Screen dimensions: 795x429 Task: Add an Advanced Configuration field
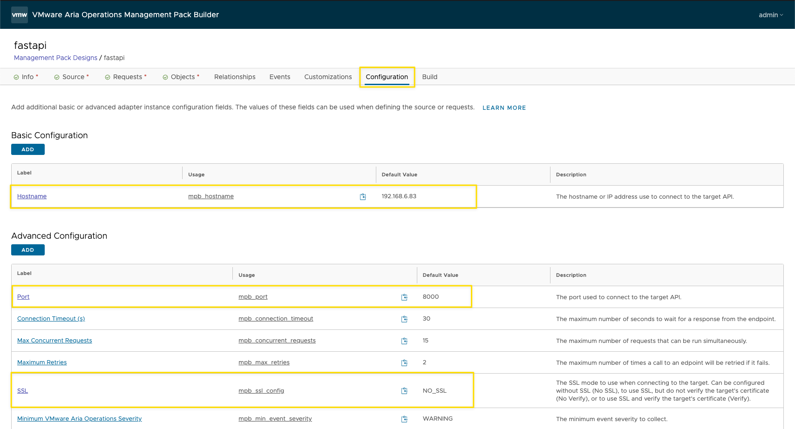tap(28, 250)
